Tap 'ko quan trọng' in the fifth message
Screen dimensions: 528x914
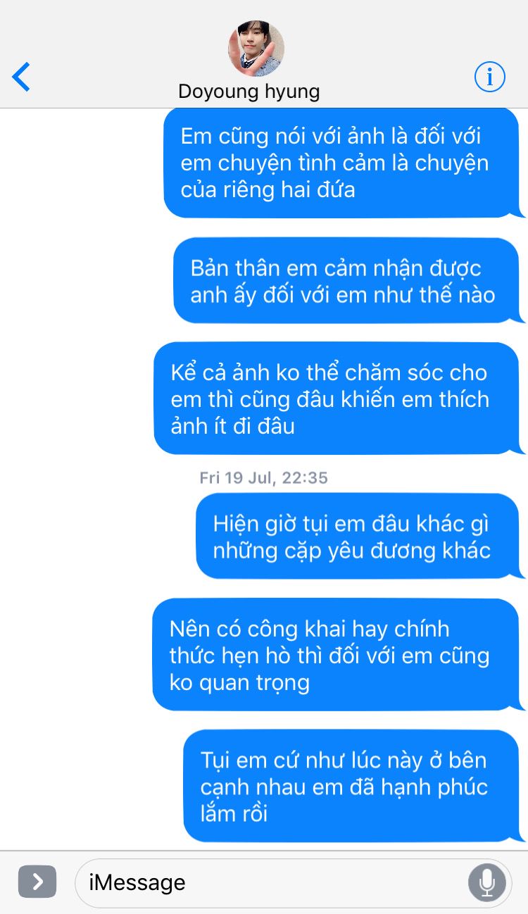[x=239, y=682]
